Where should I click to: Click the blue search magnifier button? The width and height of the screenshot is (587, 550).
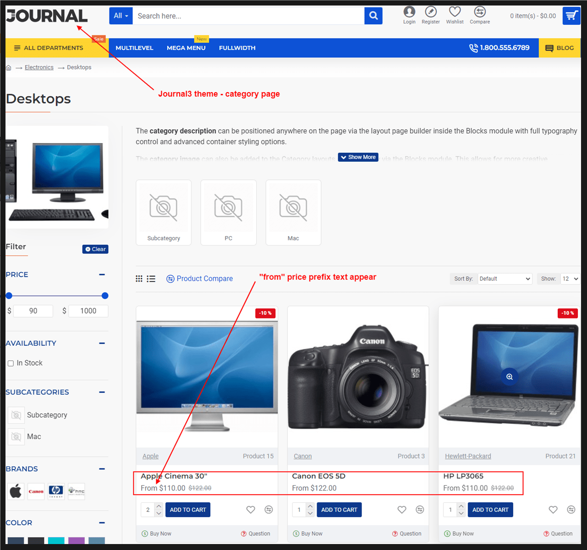tap(373, 16)
